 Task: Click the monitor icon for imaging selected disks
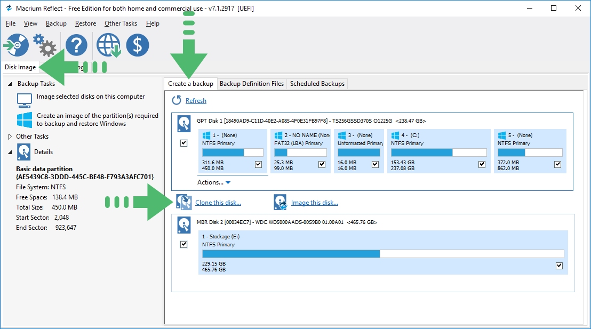pos(25,100)
